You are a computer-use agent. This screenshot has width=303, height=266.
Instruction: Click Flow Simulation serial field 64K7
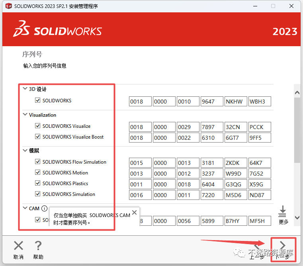(x=260, y=163)
